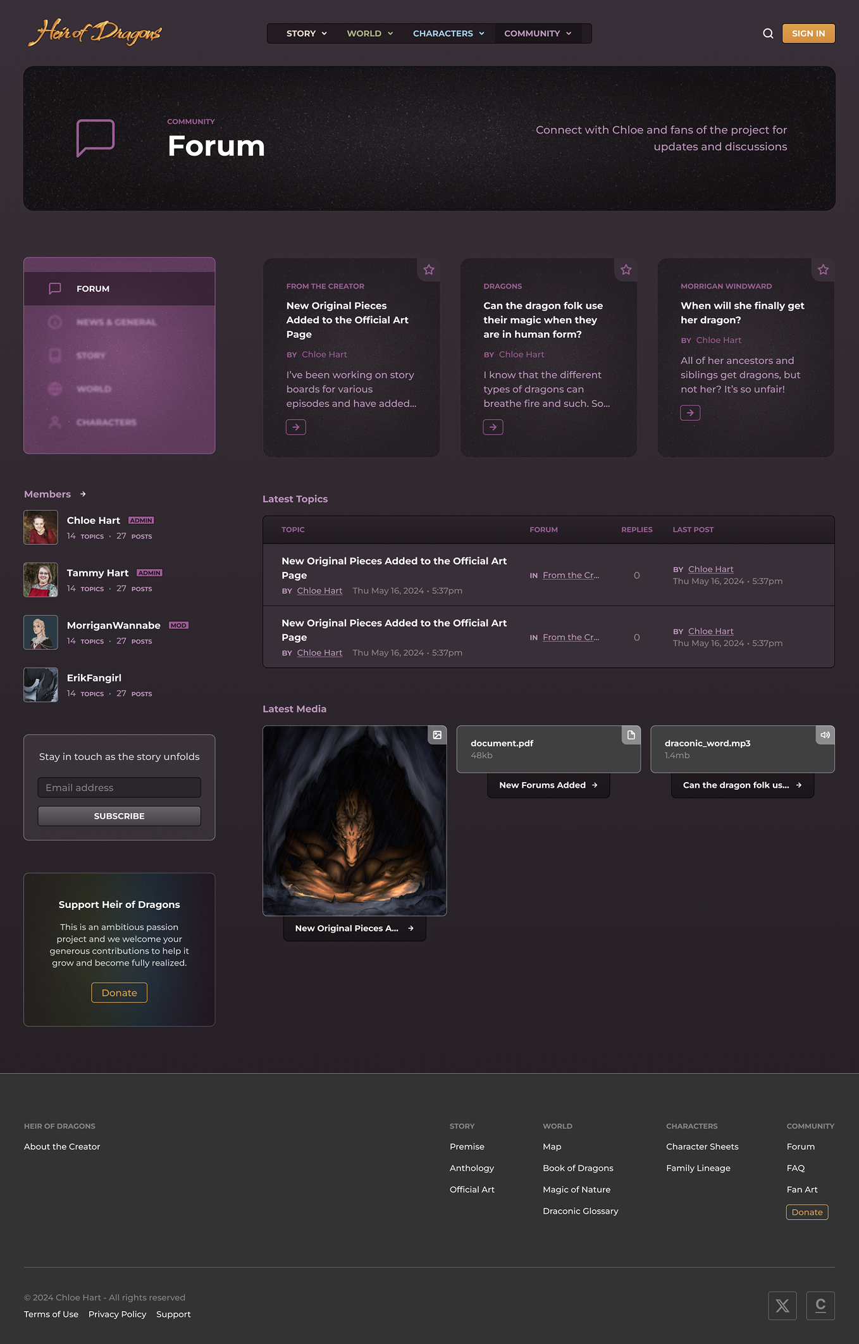Viewport: 859px width, 1344px height.
Task: Click the file icon on document.pdf
Action: click(631, 735)
